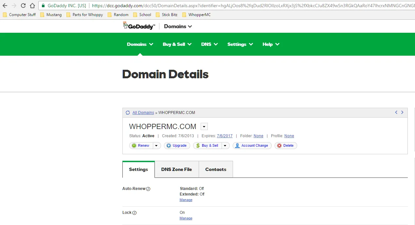Expand the WHOPPERMC.COM domain dropdown arrow
Image resolution: width=415 pixels, height=225 pixels.
pos(204,127)
